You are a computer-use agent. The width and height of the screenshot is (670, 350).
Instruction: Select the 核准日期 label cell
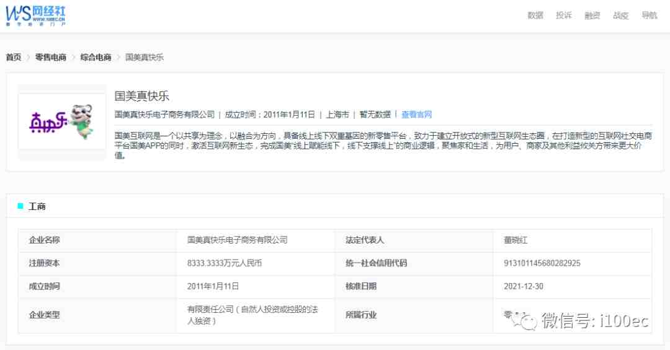(x=414, y=286)
